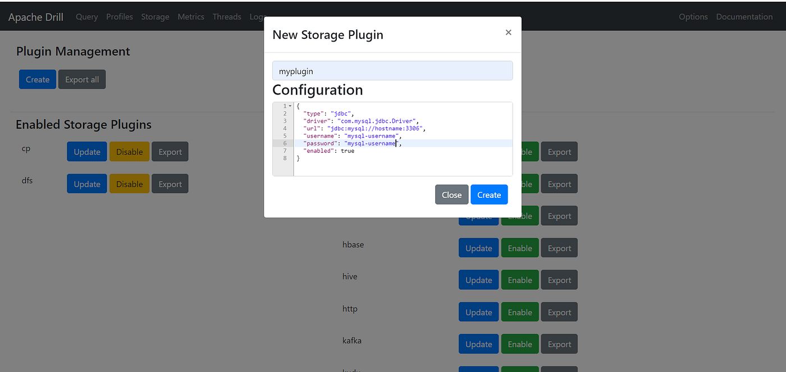Image resolution: width=786 pixels, height=372 pixels.
Task: Click the jdbc:mysql://hostname:3306 url value
Action: pyautogui.click(x=375, y=128)
